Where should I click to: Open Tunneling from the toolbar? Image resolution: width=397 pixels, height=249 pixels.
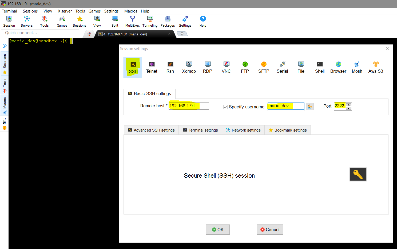pos(150,21)
